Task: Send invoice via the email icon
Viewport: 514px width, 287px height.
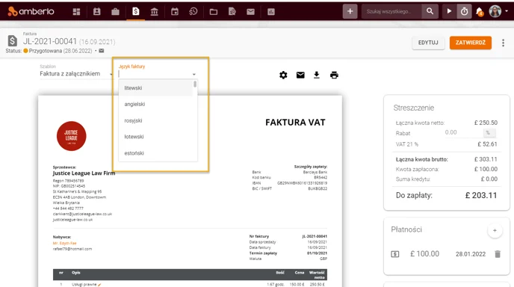Action: tap(300, 75)
